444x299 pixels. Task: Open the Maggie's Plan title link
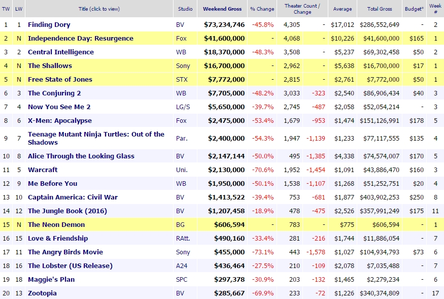pyautogui.click(x=51, y=279)
